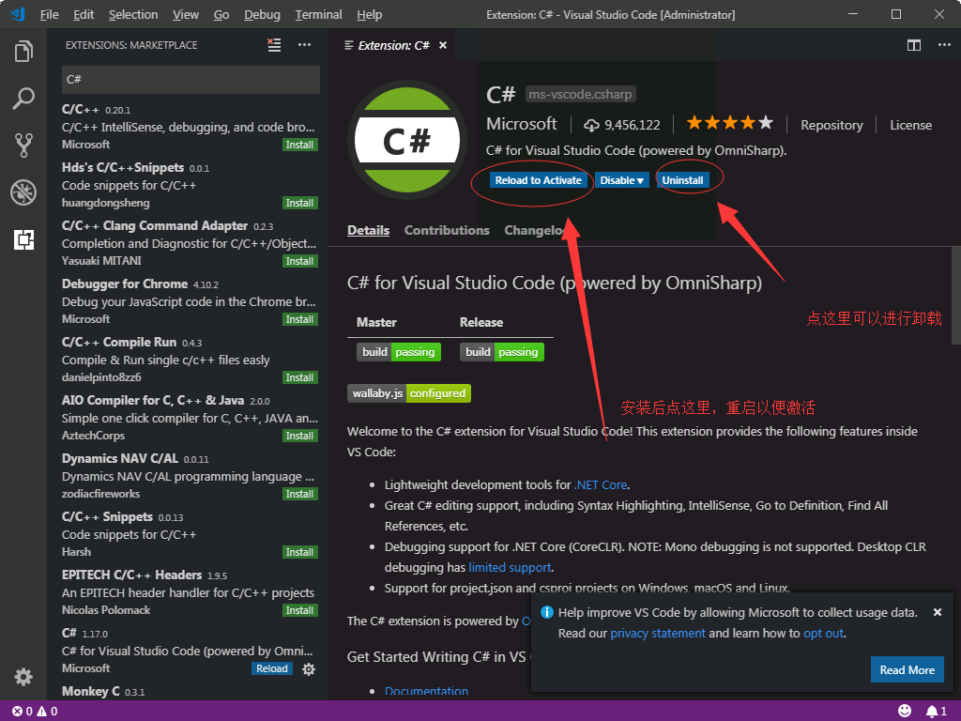The image size is (961, 721).
Task: Open editor More Actions ellipsis
Action: [x=944, y=45]
